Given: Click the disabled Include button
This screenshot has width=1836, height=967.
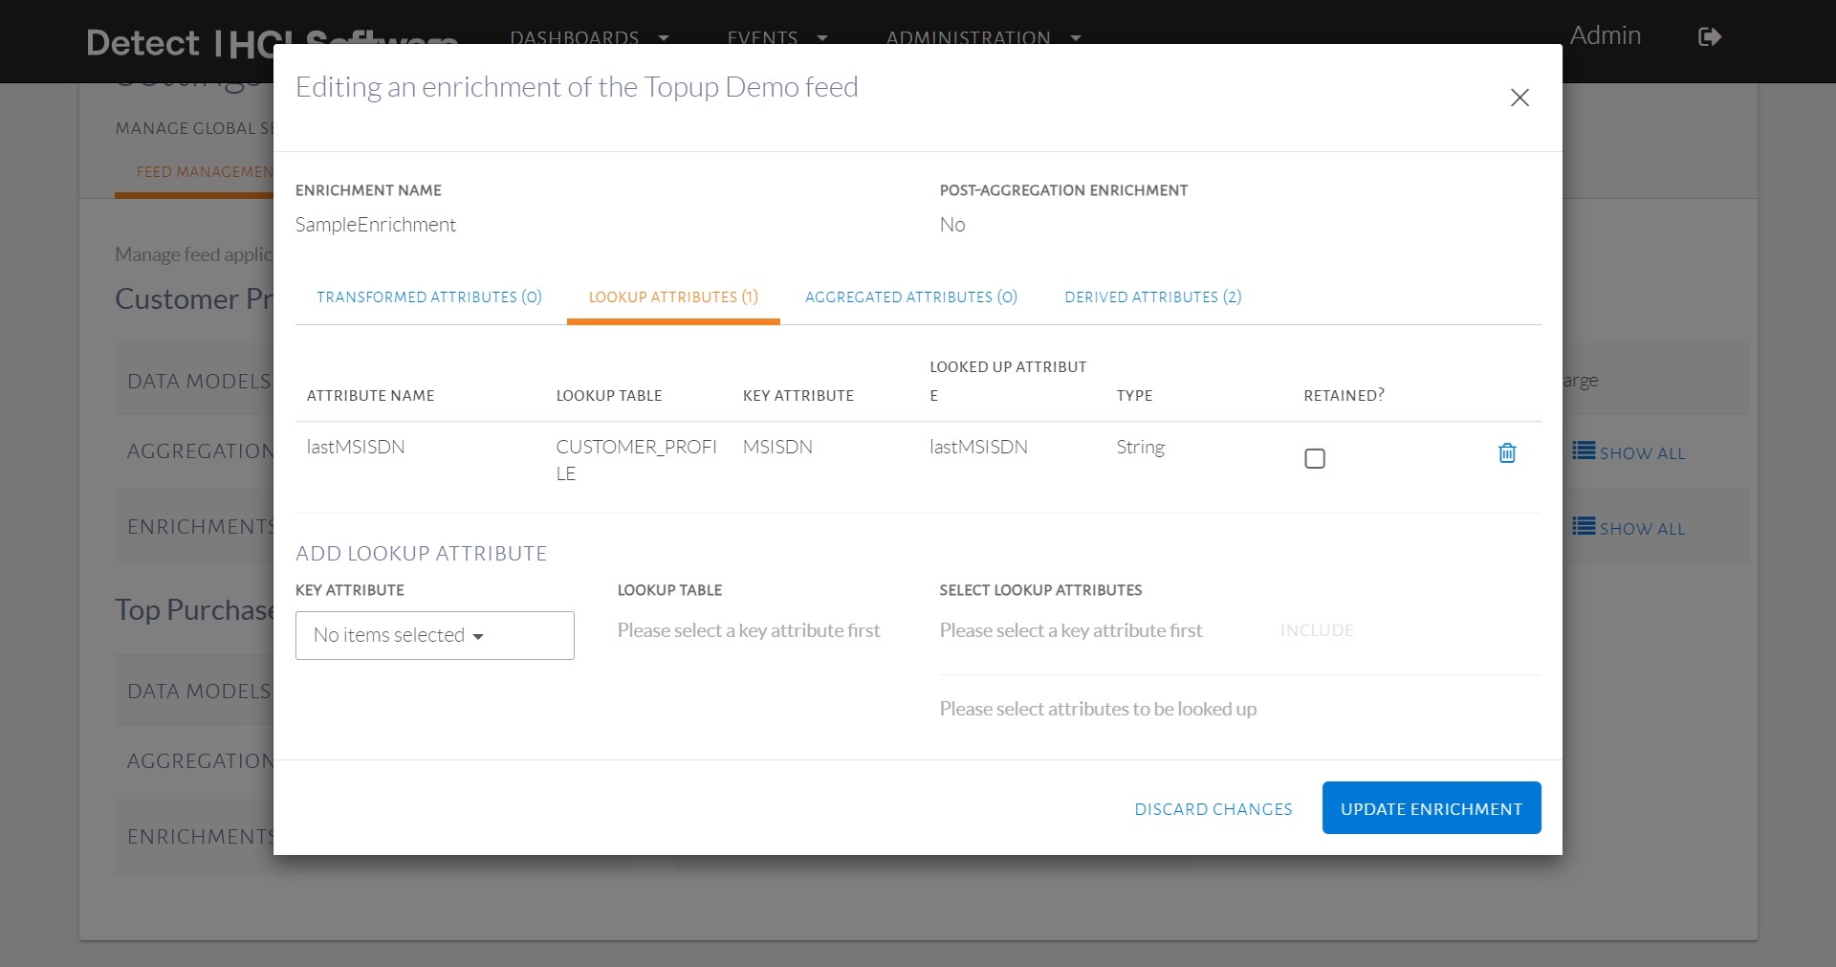Looking at the screenshot, I should [1316, 630].
